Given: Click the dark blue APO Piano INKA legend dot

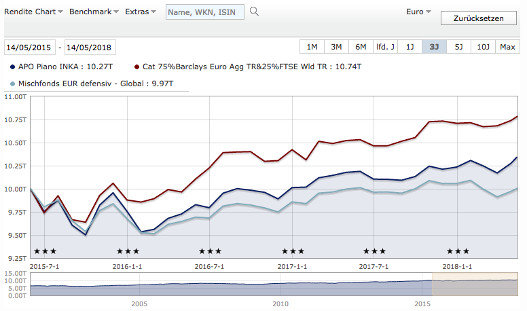Looking at the screenshot, I should pos(12,67).
